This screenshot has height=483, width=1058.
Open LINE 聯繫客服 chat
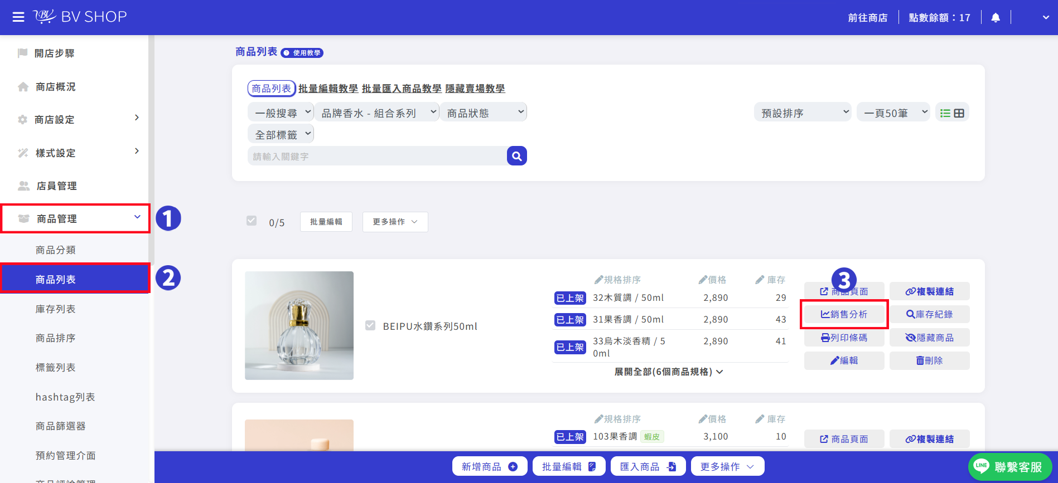[x=1010, y=467]
